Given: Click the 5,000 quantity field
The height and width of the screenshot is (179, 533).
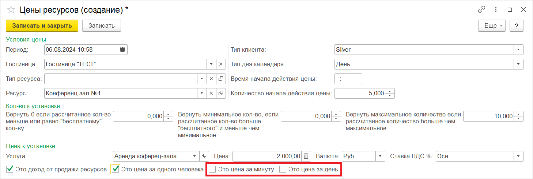Looking at the screenshot, I should click(x=360, y=94).
